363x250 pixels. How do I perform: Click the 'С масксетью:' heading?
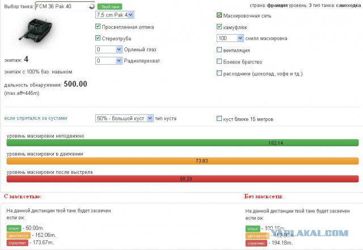(23, 197)
